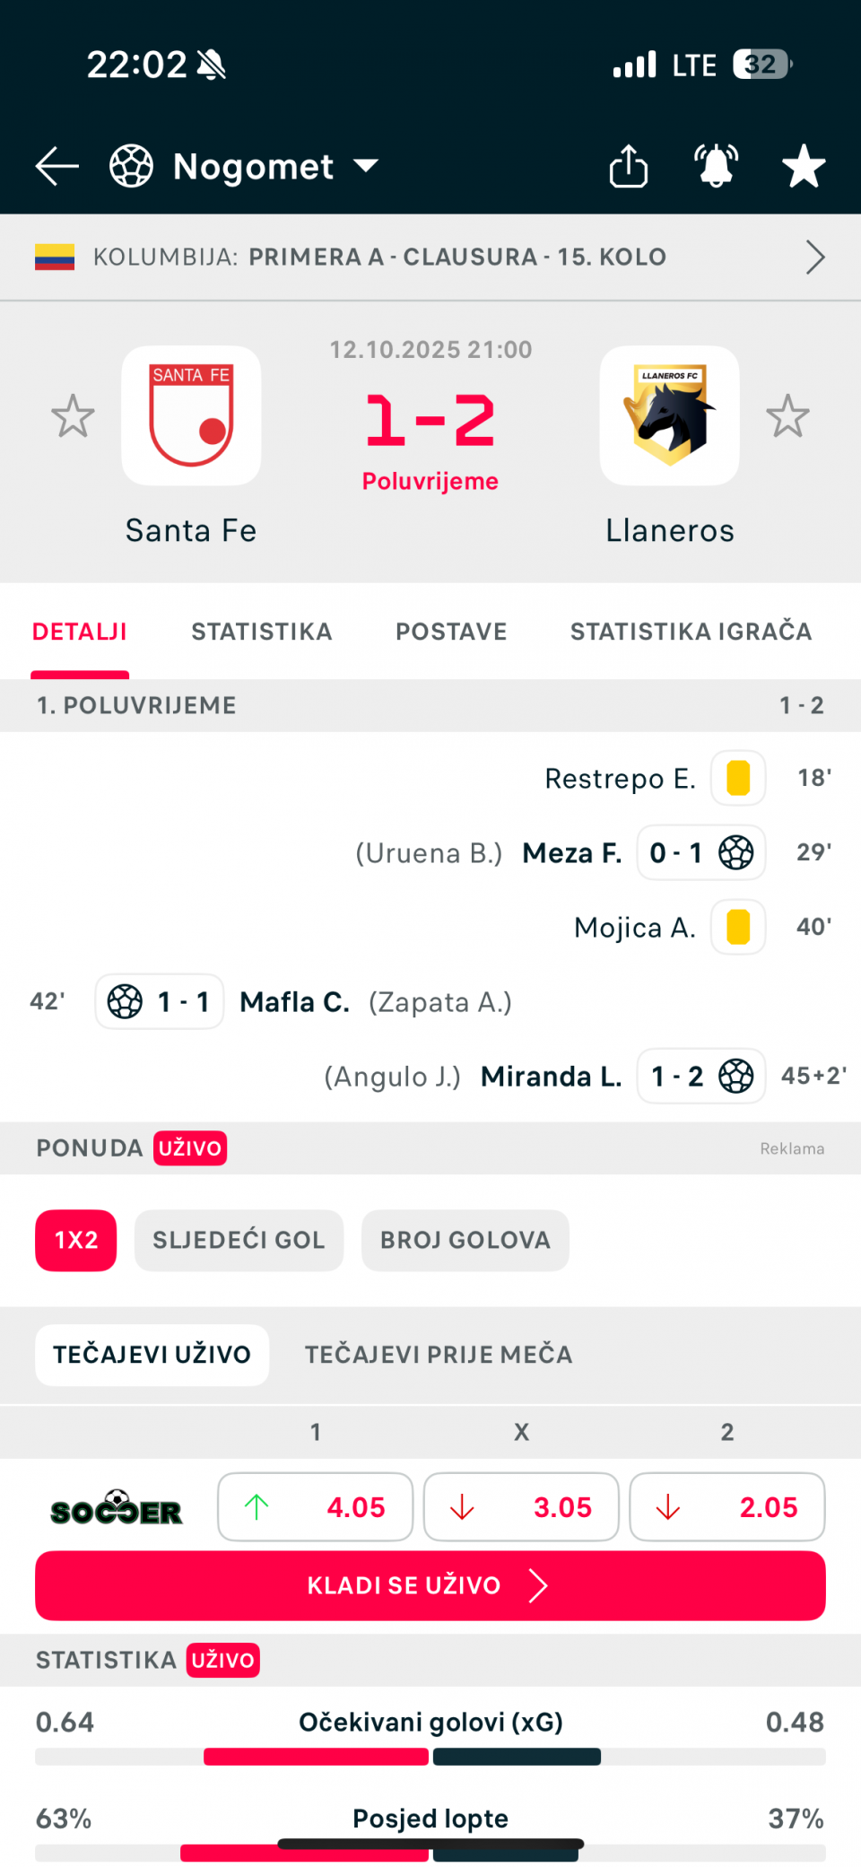Toggle favorite star beside Santa Fe
Screen dimensions: 861x1867
point(73,416)
